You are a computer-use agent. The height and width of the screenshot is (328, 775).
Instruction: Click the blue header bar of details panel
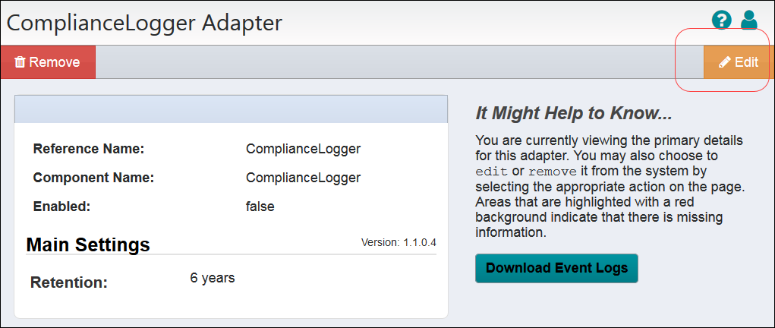(x=231, y=109)
